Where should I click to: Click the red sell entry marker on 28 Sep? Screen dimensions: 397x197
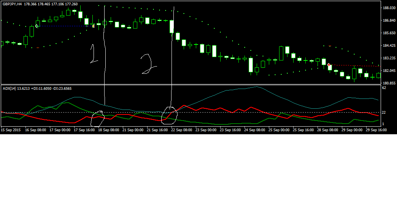[329, 65]
